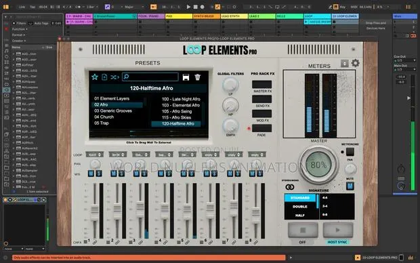Screen dimensions: 420x263
Task: Open channel 6 empty Loop dropdown
Action: [211, 155]
